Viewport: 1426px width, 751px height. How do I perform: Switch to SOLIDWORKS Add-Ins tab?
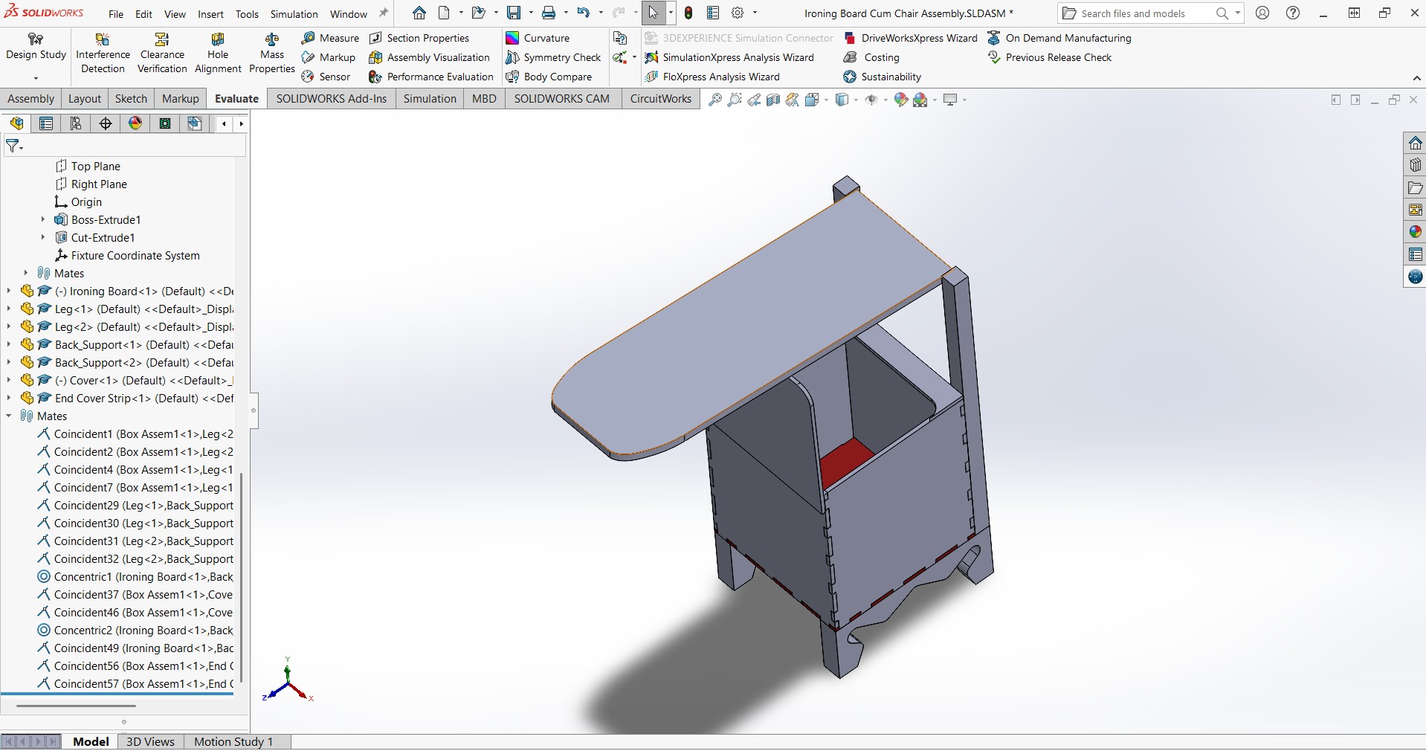pos(332,98)
